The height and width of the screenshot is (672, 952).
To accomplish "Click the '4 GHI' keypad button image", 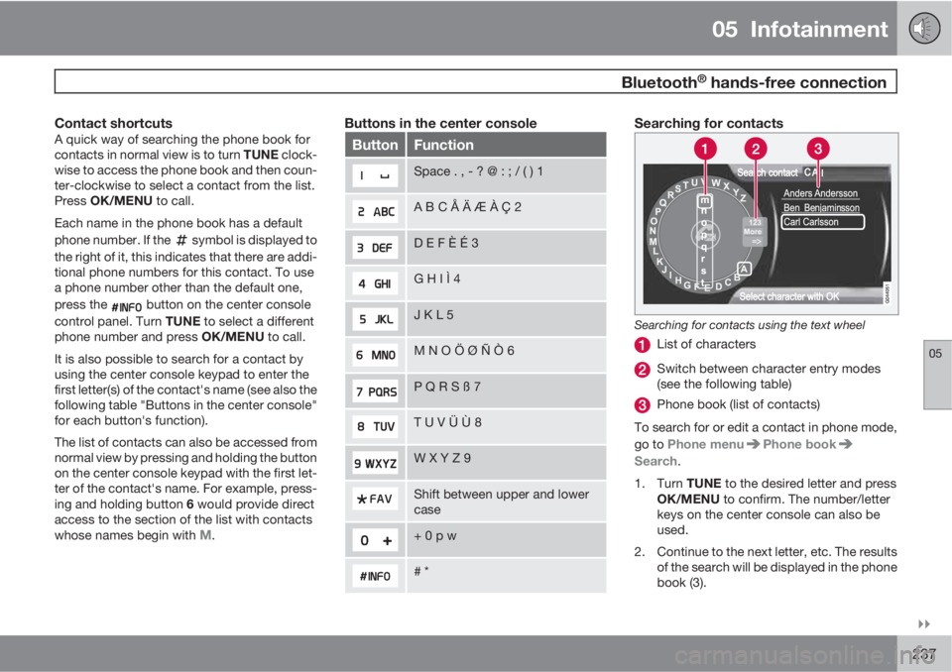I will (375, 283).
